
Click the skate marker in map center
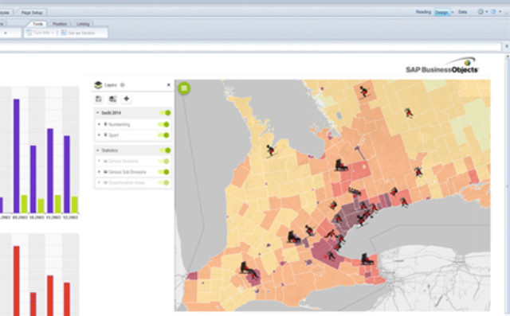click(341, 166)
